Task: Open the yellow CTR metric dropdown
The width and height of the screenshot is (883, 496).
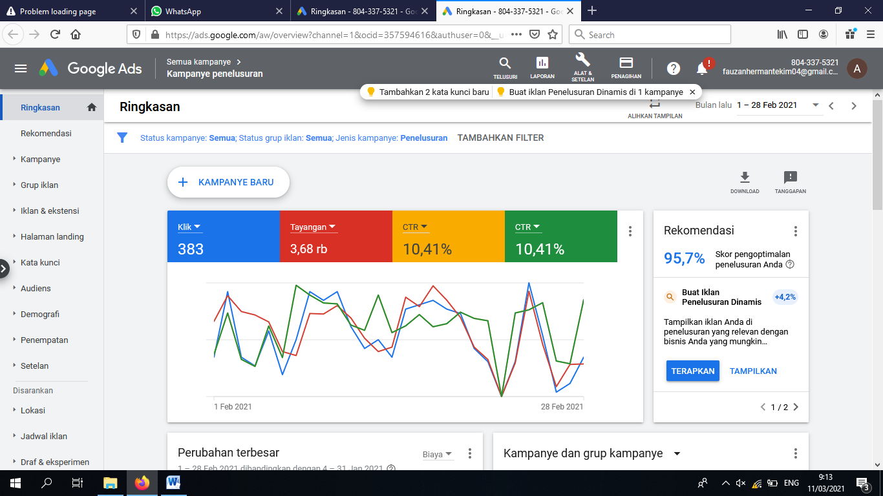Action: pos(416,227)
